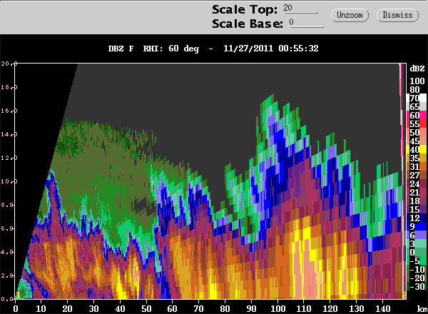Focus the Scale Top input field

300,9
